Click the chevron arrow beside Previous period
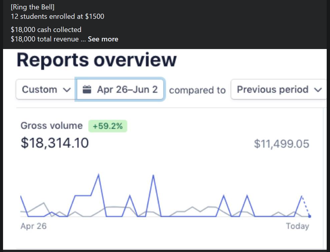This screenshot has height=252, width=330. pos(318,90)
